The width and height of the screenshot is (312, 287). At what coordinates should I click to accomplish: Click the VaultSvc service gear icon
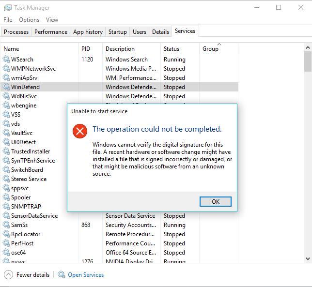point(6,133)
